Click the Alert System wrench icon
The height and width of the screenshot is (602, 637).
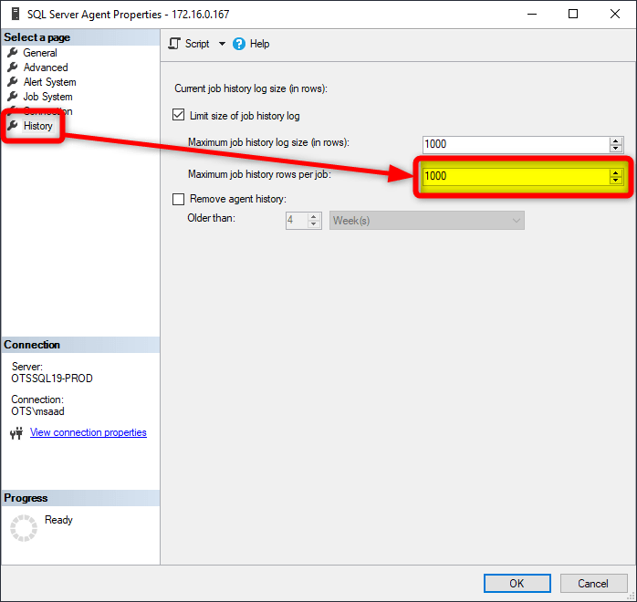13,82
